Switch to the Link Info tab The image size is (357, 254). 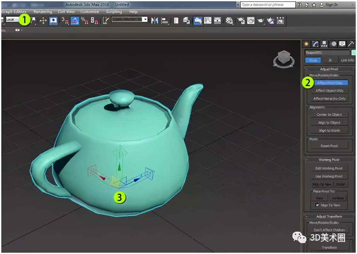tap(348, 60)
